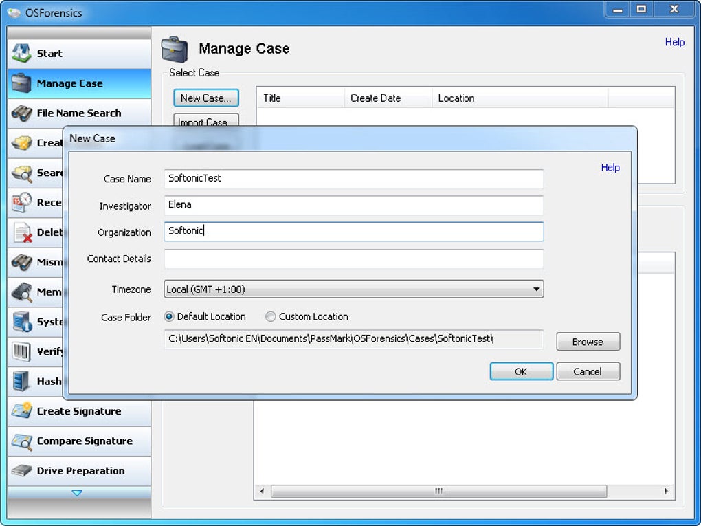Viewport: 701px width, 526px height.
Task: Select the Default Location radio button
Action: click(169, 317)
